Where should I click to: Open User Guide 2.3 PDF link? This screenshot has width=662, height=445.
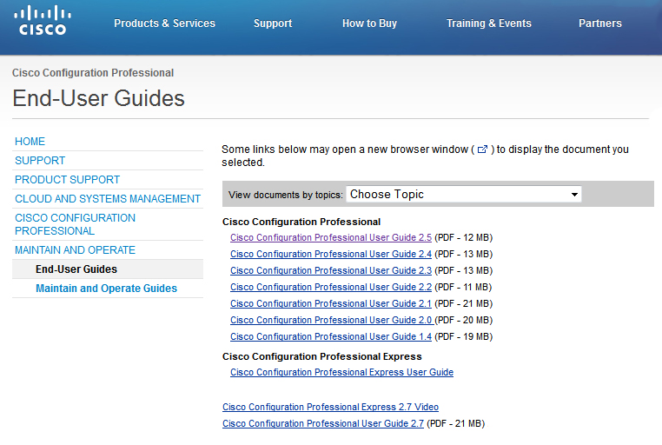[331, 270]
